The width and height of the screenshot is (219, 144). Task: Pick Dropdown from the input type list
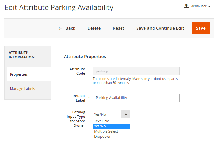pyautogui.click(x=102, y=136)
